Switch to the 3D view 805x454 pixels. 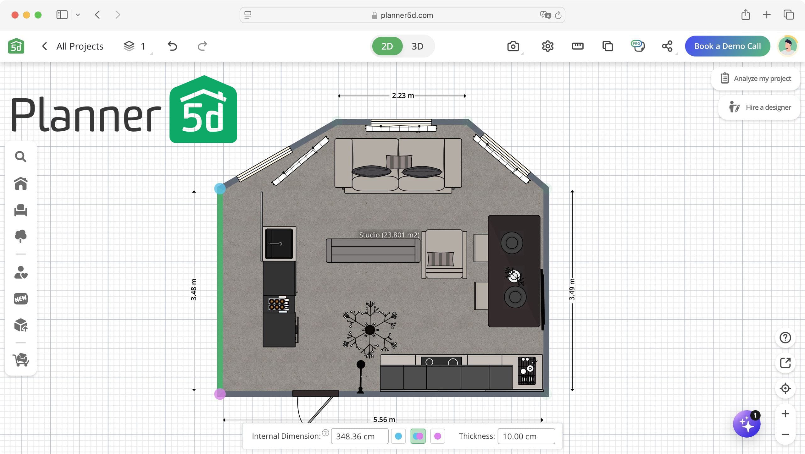tap(417, 46)
